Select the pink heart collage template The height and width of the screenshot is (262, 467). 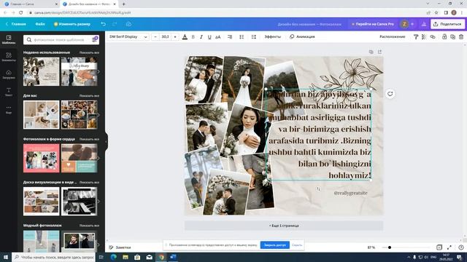(x=41, y=158)
